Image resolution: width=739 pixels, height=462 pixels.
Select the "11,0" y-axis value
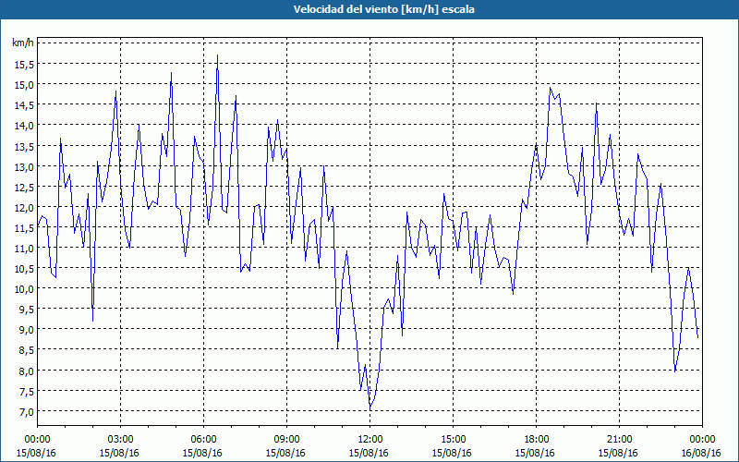[x=24, y=248]
